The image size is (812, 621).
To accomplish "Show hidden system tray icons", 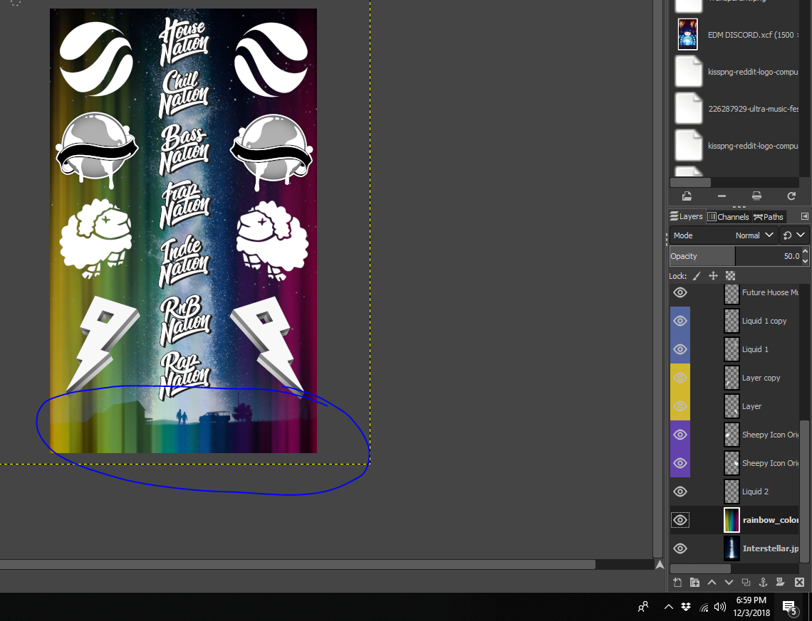I will pos(669,607).
